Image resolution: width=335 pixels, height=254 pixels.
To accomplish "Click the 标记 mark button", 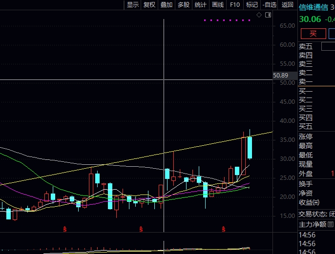I will pos(252,5).
